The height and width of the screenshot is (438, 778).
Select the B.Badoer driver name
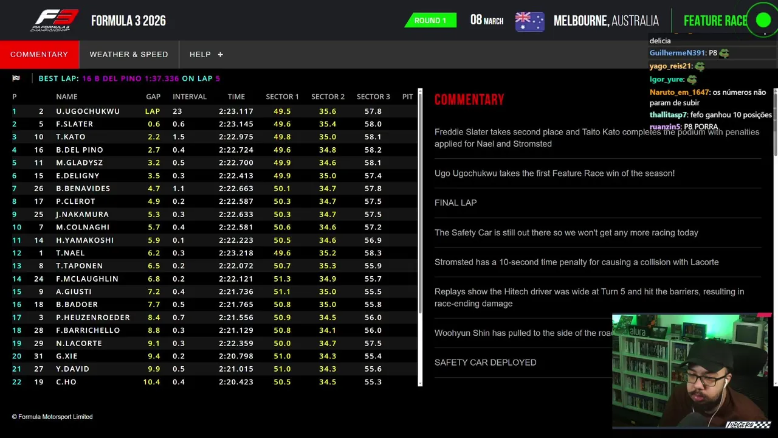coord(77,304)
